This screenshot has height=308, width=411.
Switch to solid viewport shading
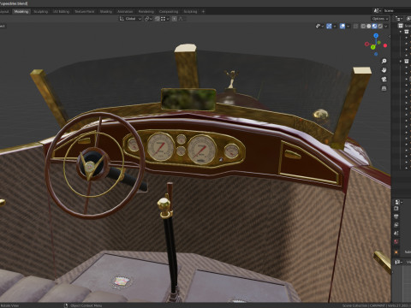point(369,26)
